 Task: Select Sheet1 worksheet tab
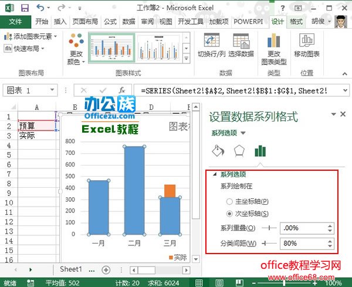(71, 269)
